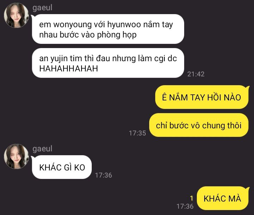Tap the 'chỉ bước vô chung thôi' bubble

pos(199,125)
